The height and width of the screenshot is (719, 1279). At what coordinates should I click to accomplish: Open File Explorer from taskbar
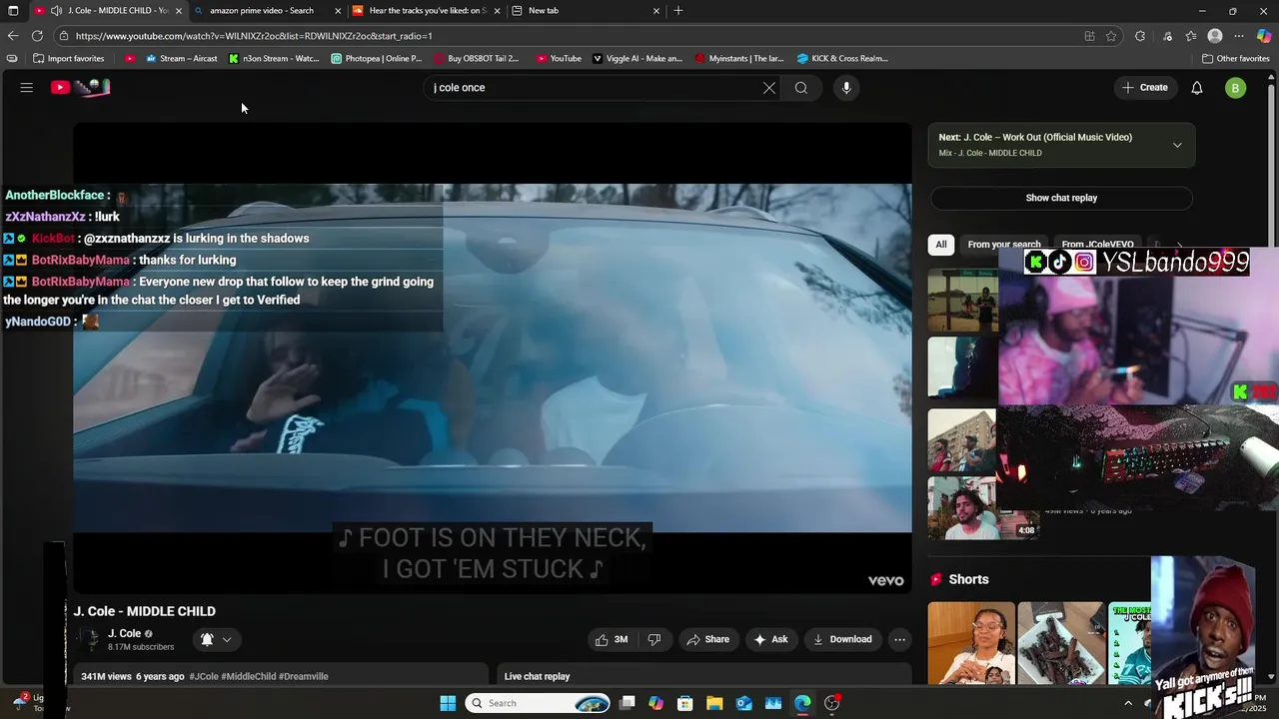coord(714,703)
